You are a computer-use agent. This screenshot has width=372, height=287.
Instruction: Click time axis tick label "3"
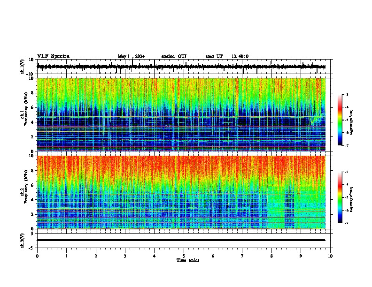125,256
